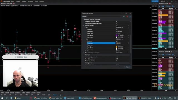178x100 pixels.
Task: Open the Настройки menu
Action: pos(31,1)
